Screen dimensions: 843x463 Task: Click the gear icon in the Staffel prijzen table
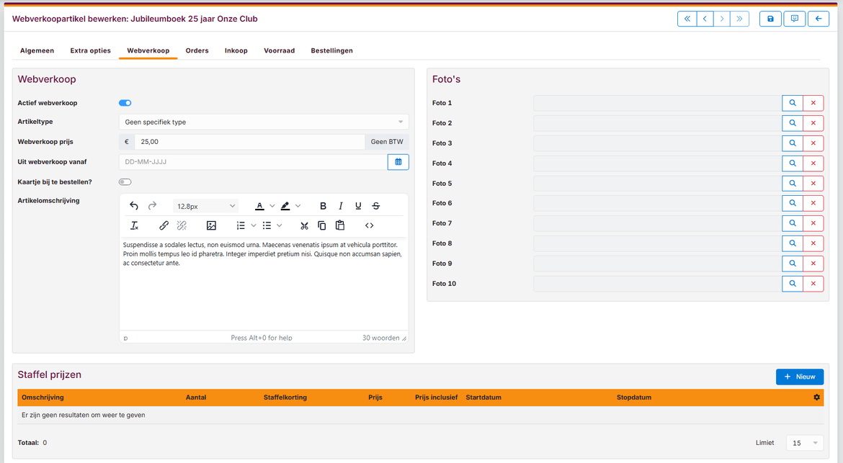[x=816, y=397]
